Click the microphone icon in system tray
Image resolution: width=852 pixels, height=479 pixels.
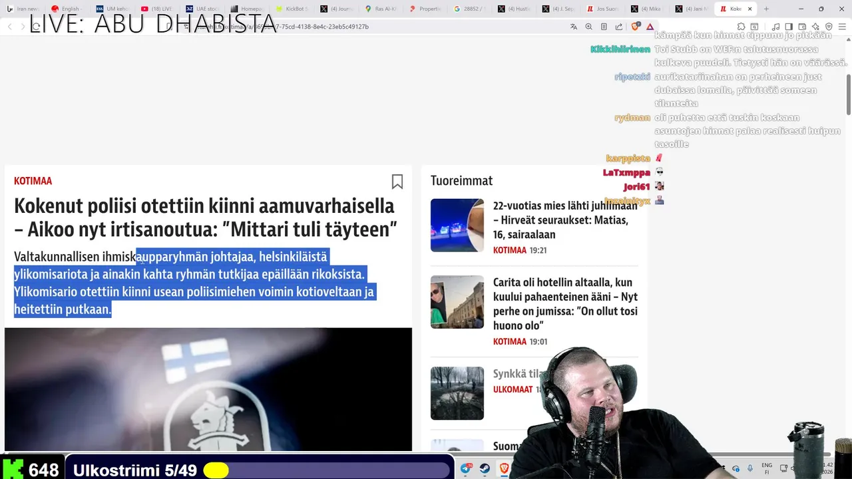click(750, 469)
